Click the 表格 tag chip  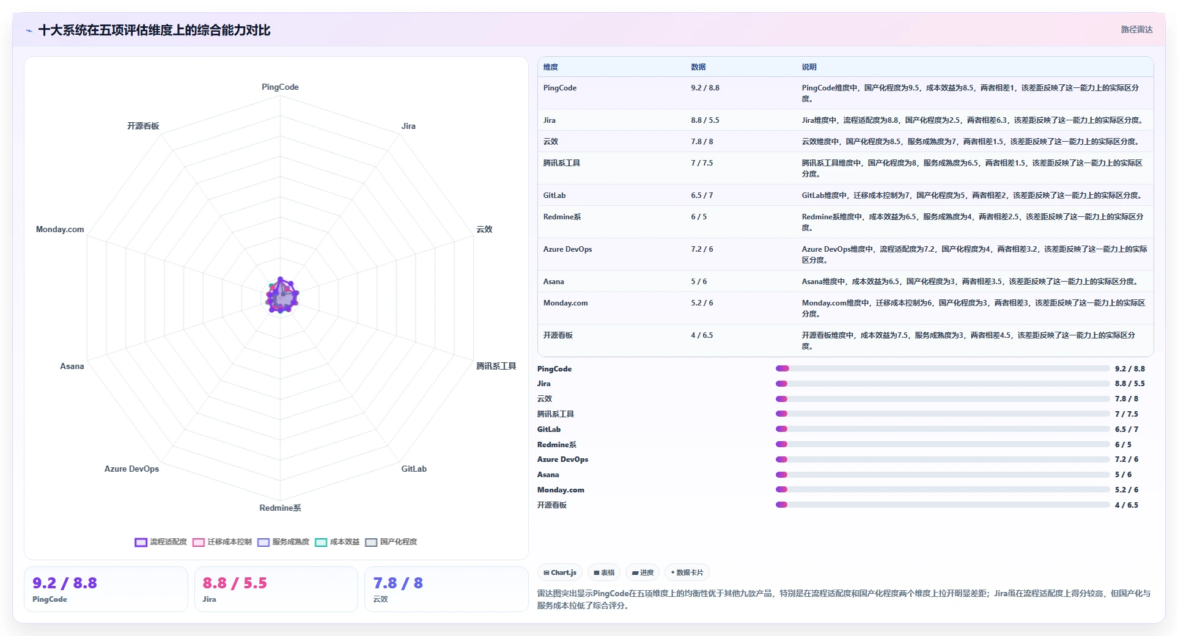coord(604,572)
